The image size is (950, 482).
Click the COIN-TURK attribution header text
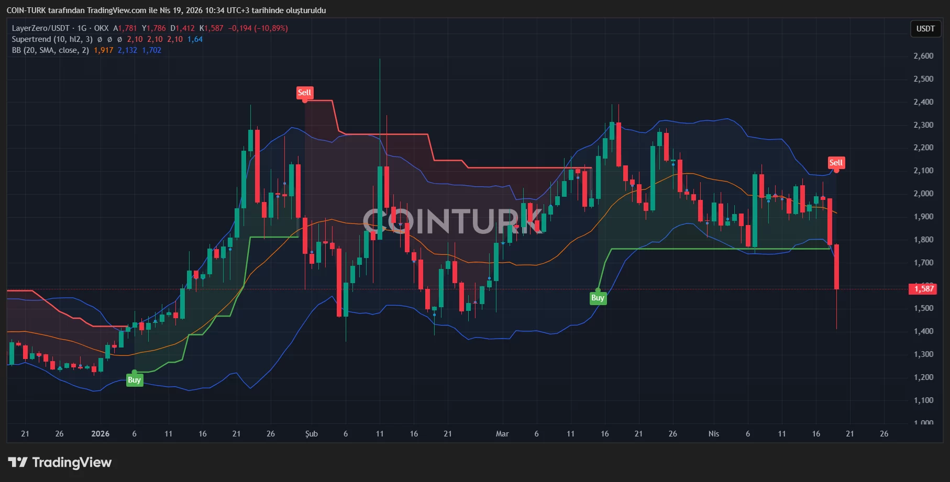pos(166,10)
